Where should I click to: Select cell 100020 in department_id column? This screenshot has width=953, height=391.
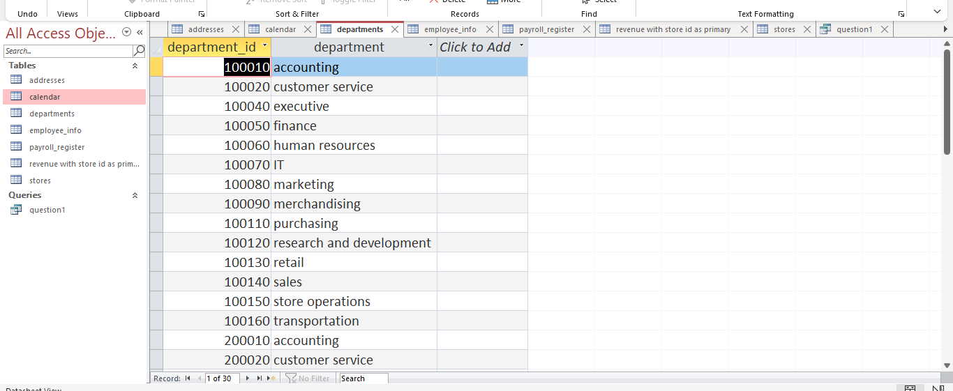217,87
